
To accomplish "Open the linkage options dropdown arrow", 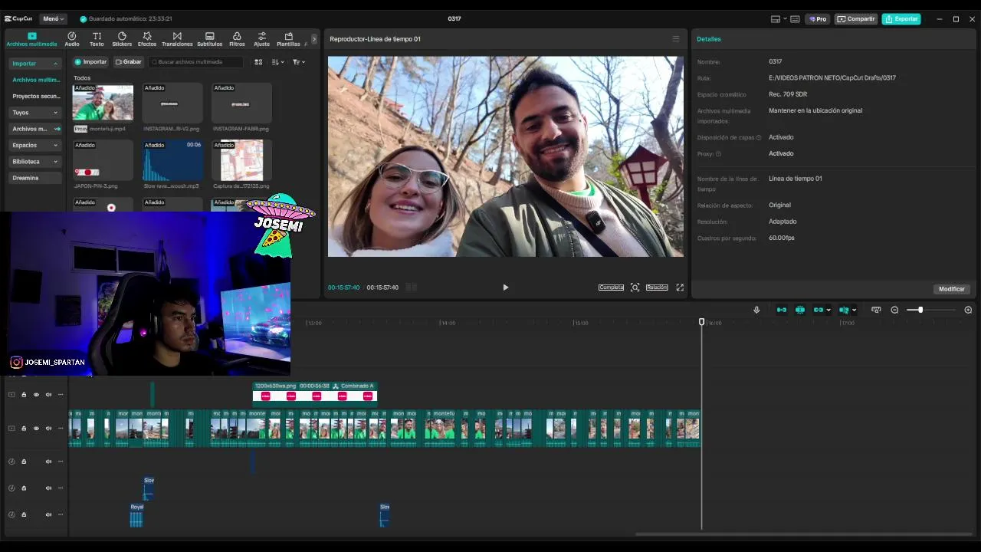I will (x=828, y=310).
